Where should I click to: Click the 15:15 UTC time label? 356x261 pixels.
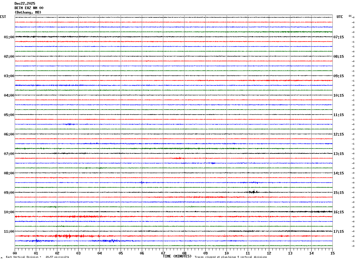338,193
